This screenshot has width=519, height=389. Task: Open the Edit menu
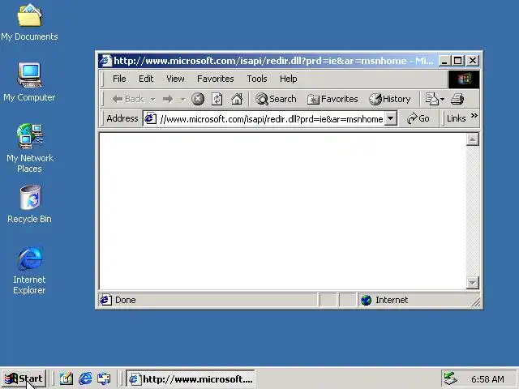point(146,79)
